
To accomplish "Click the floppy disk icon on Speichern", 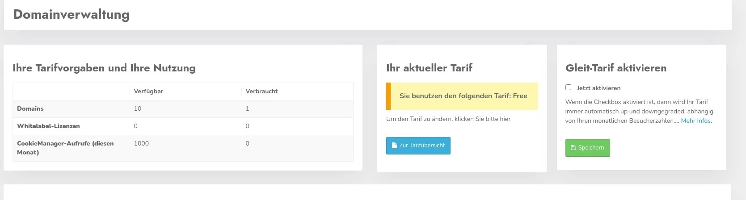I will [x=573, y=148].
